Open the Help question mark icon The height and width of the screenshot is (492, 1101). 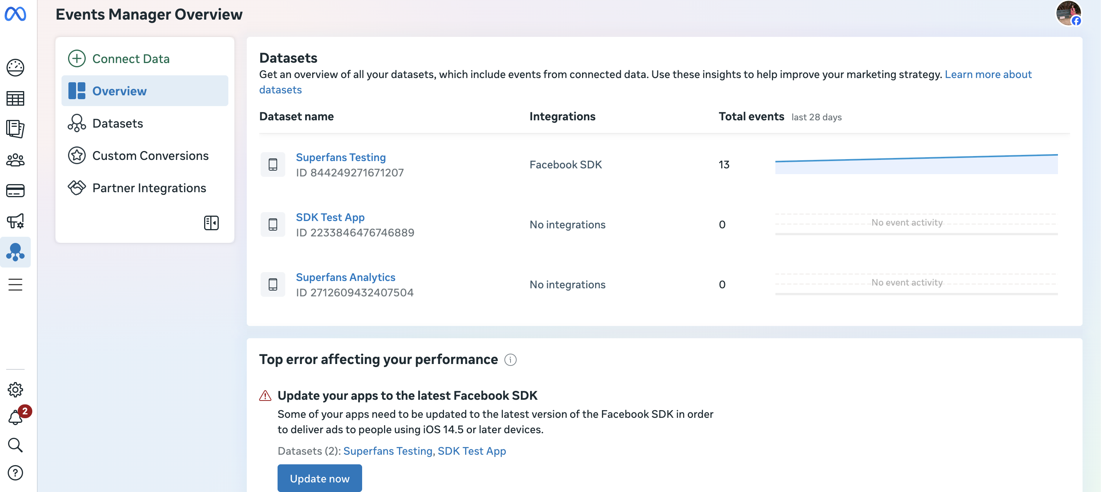15,473
